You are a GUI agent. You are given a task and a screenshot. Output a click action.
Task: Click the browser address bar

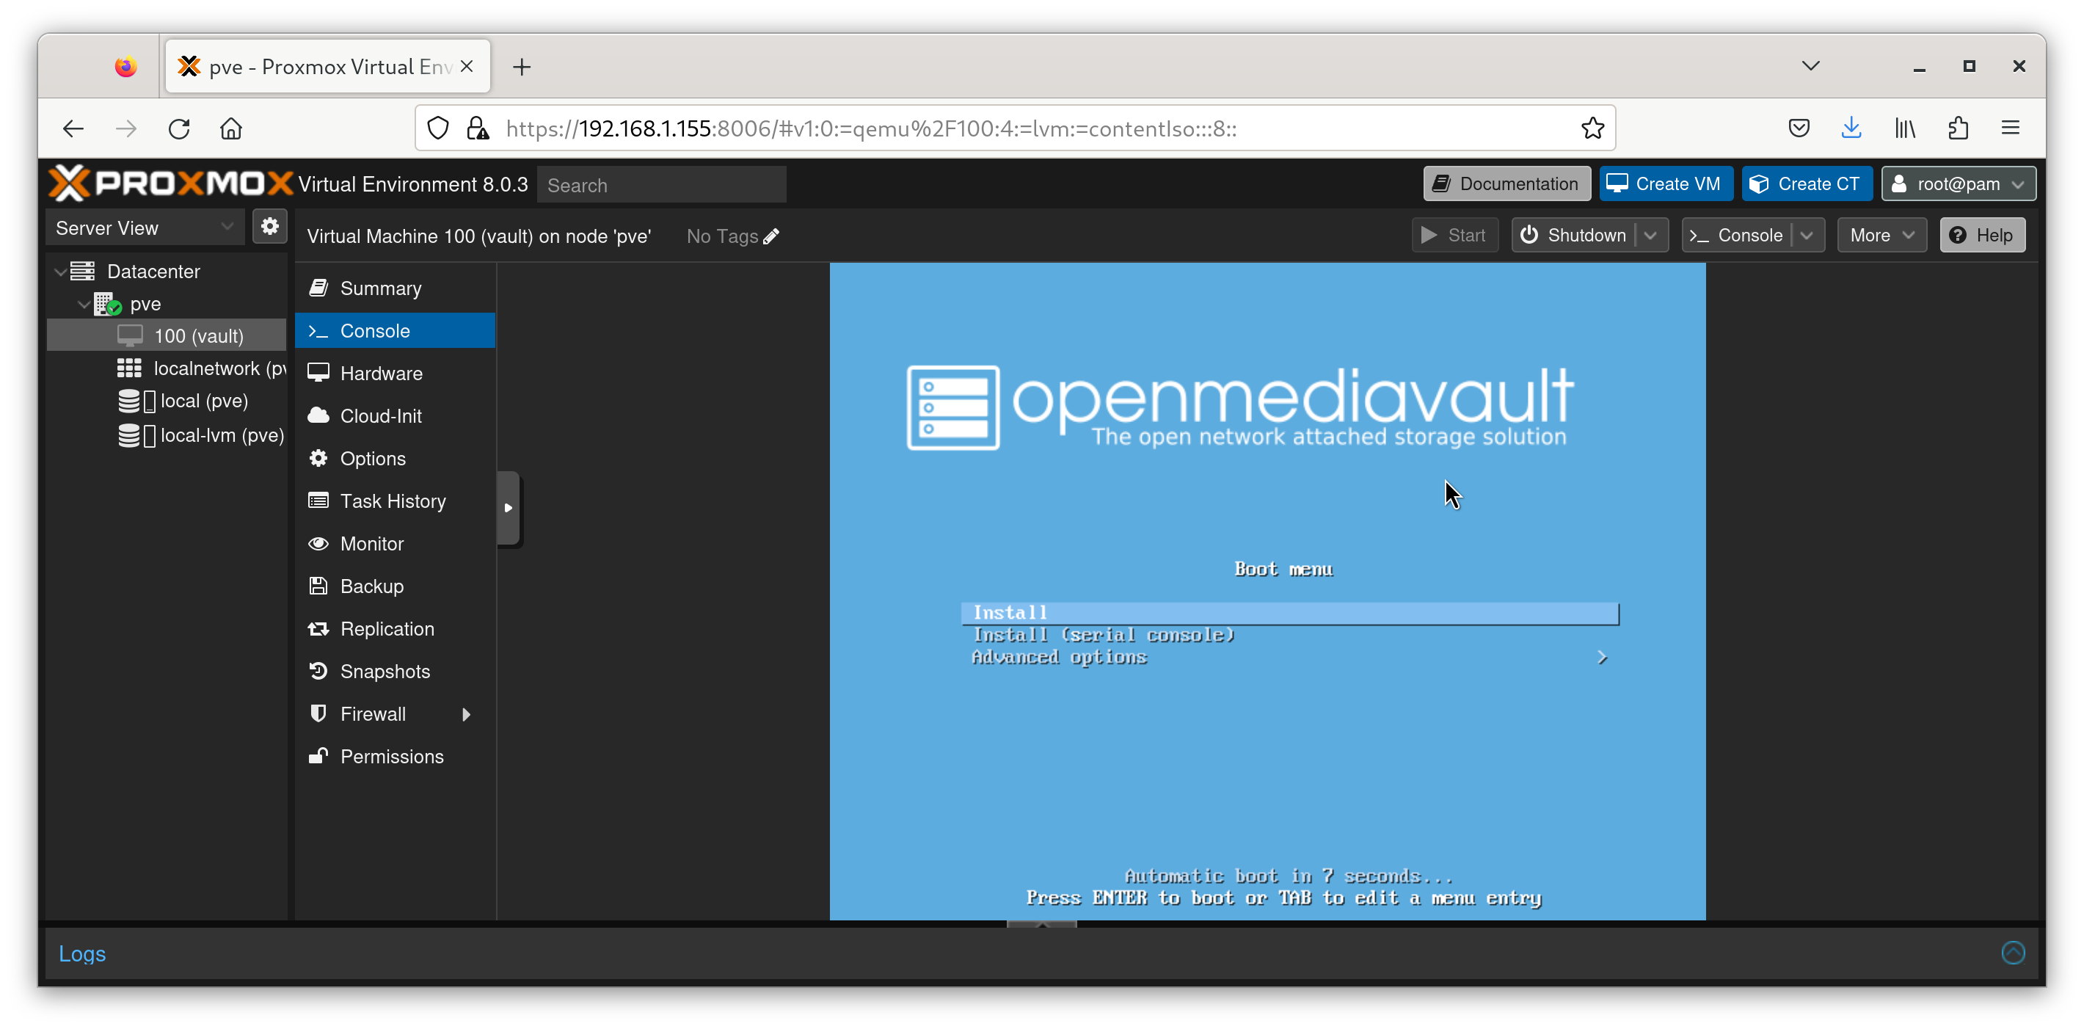coord(1016,128)
